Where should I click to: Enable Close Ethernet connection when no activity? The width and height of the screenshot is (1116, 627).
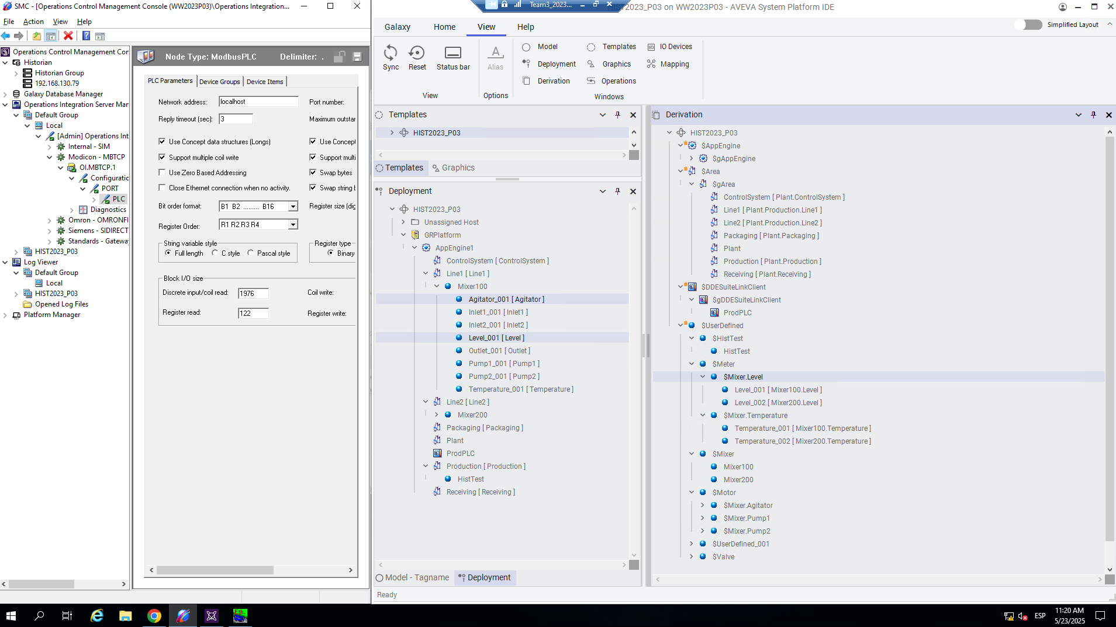click(x=162, y=187)
